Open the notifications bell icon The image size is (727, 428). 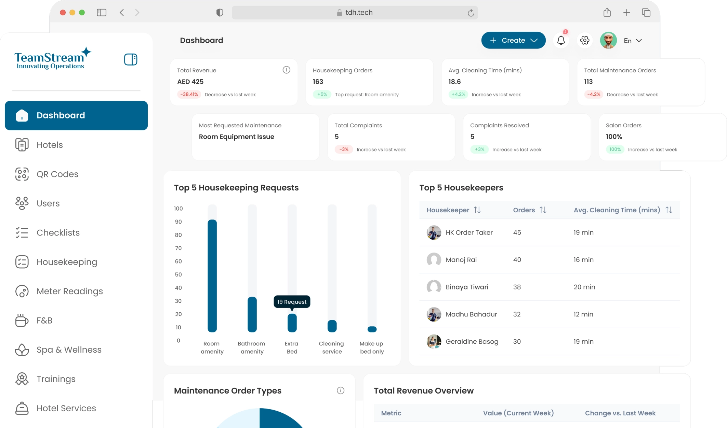point(561,41)
